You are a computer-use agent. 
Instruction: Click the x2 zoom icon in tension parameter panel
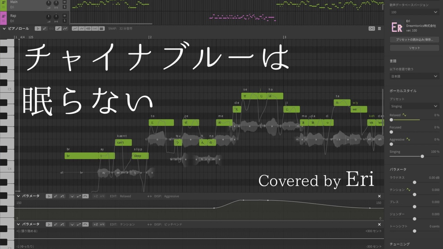click(x=96, y=224)
